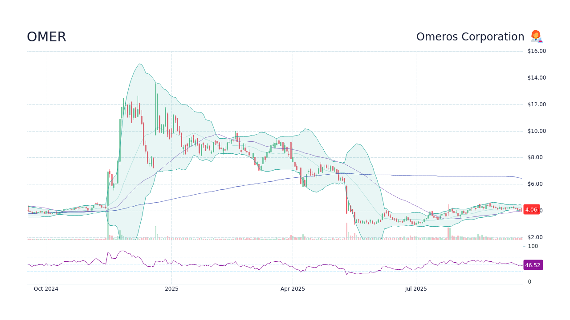Screen dimensions: 570x320
Task: Click the 0 label on the RSI axis
Action: pyautogui.click(x=529, y=281)
